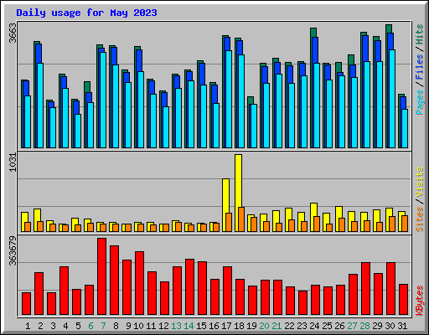Click green weekend day label 27
This screenshot has height=335, width=429.
click(x=352, y=326)
